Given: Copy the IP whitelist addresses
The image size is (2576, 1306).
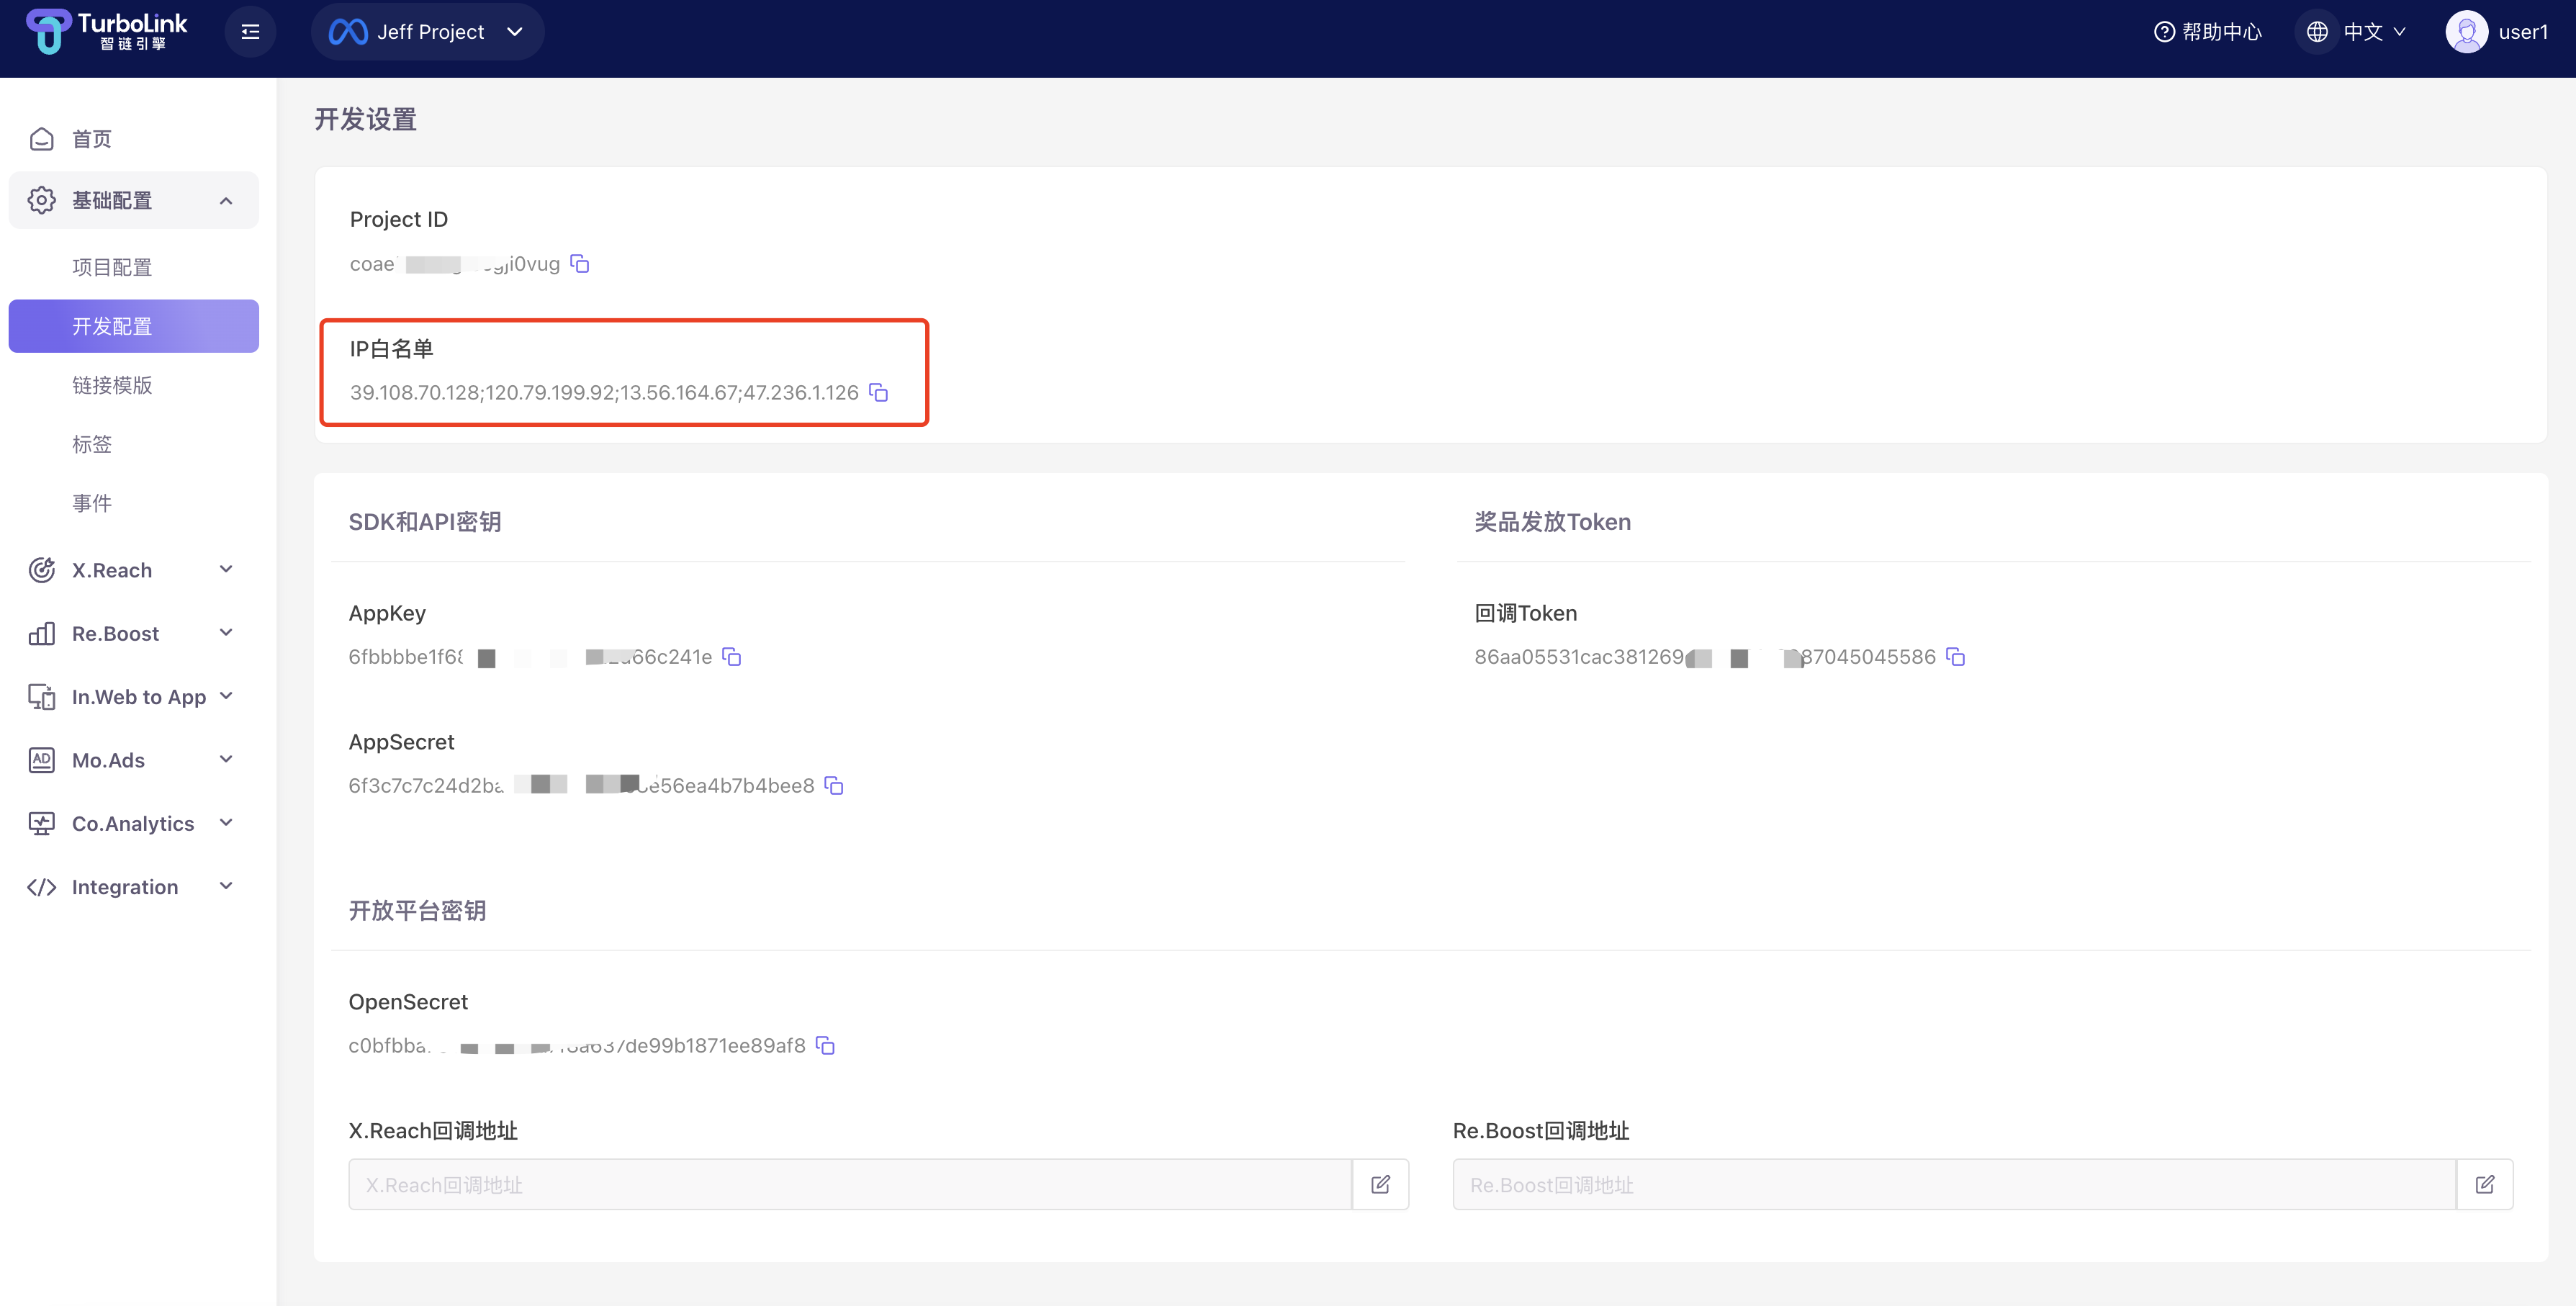Looking at the screenshot, I should coord(878,393).
